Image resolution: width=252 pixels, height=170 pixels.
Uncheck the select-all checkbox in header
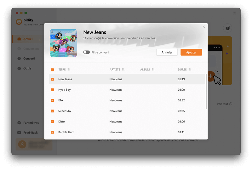[x=52, y=70]
